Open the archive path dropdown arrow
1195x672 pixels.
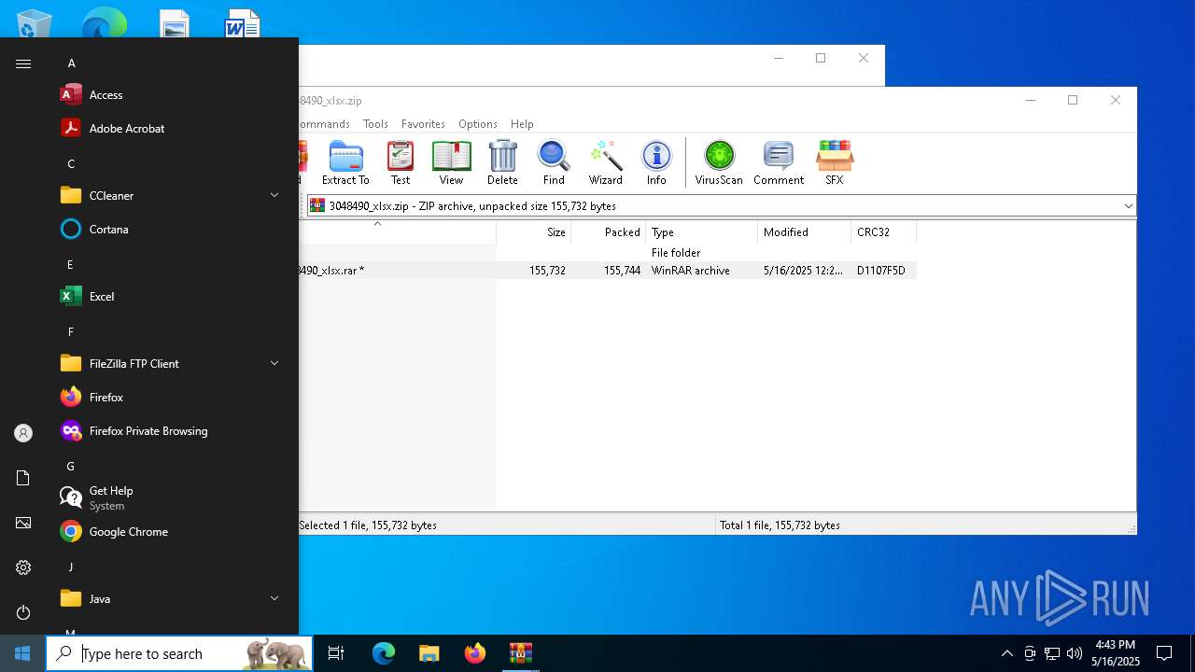coord(1128,205)
